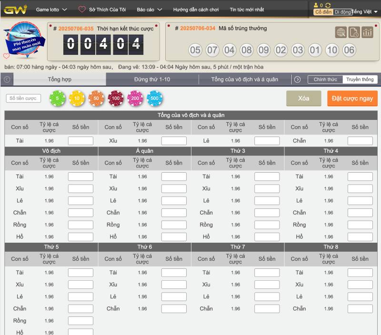
Task: Toggle Truyền thống betting view
Action: tap(360, 79)
